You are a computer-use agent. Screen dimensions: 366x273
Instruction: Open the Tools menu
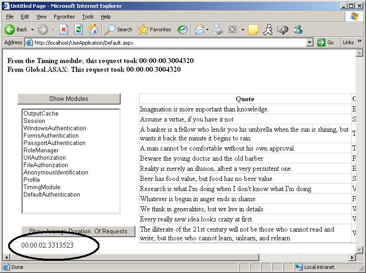point(87,17)
